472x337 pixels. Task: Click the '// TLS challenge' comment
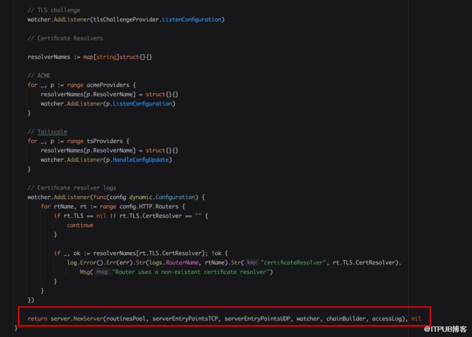point(54,10)
